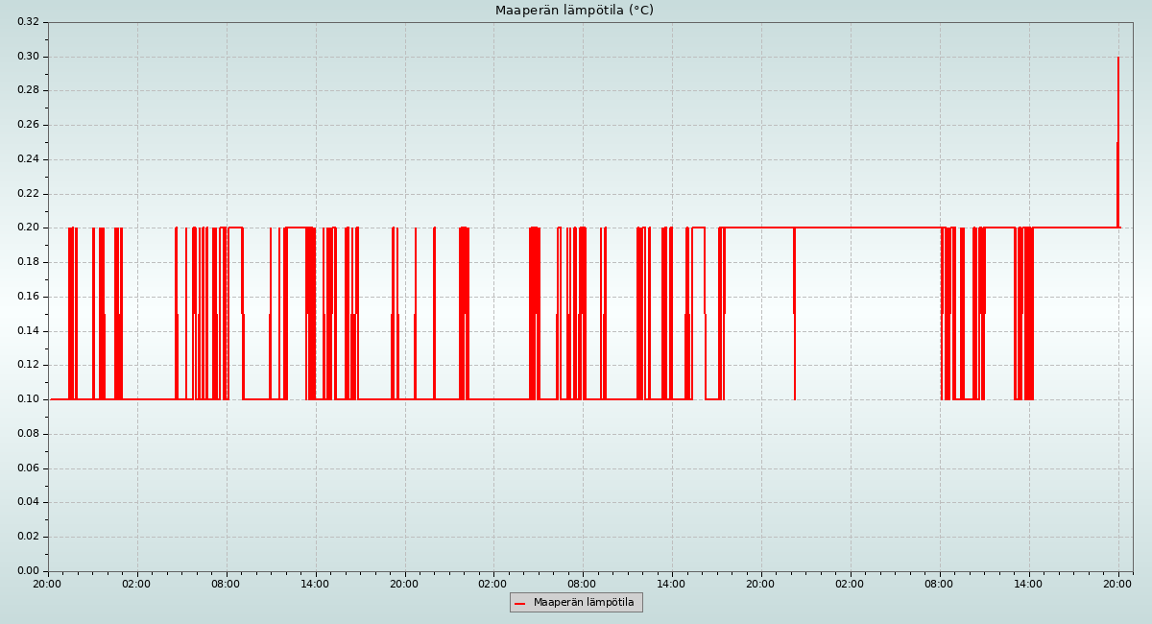Click the leftmost 20:00 time axis label
Viewport: 1152px width, 624px height.
click(47, 584)
